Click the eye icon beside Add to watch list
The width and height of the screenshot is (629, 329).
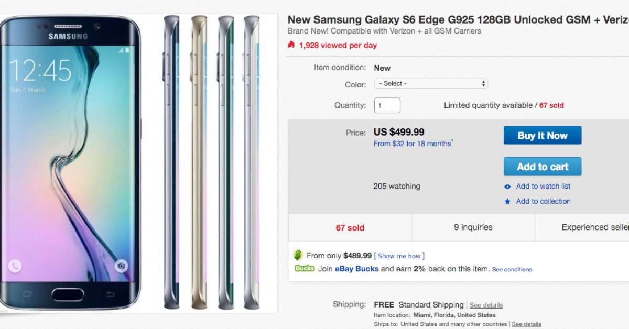point(507,187)
